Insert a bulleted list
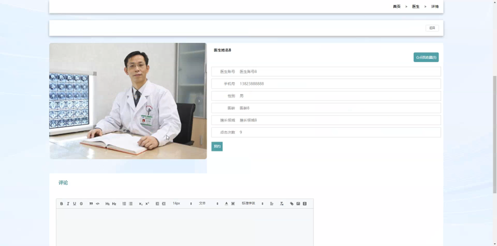 tap(131, 203)
